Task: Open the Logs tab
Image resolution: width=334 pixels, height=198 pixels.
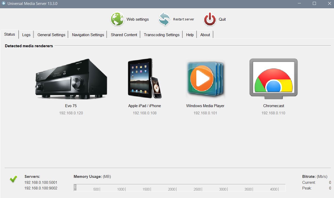Action: click(x=26, y=35)
